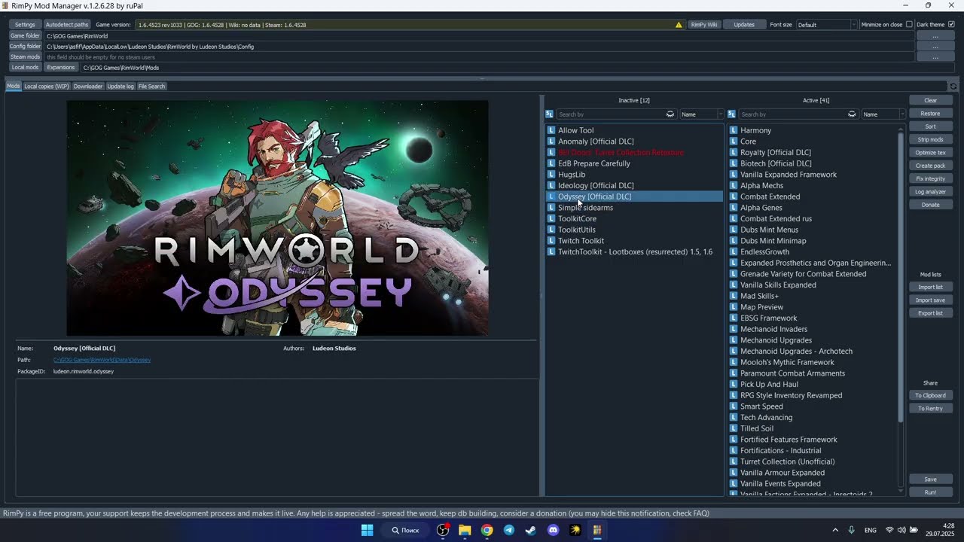Click the L icon beside Twitch Toolkit
964x542 pixels.
tap(551, 241)
